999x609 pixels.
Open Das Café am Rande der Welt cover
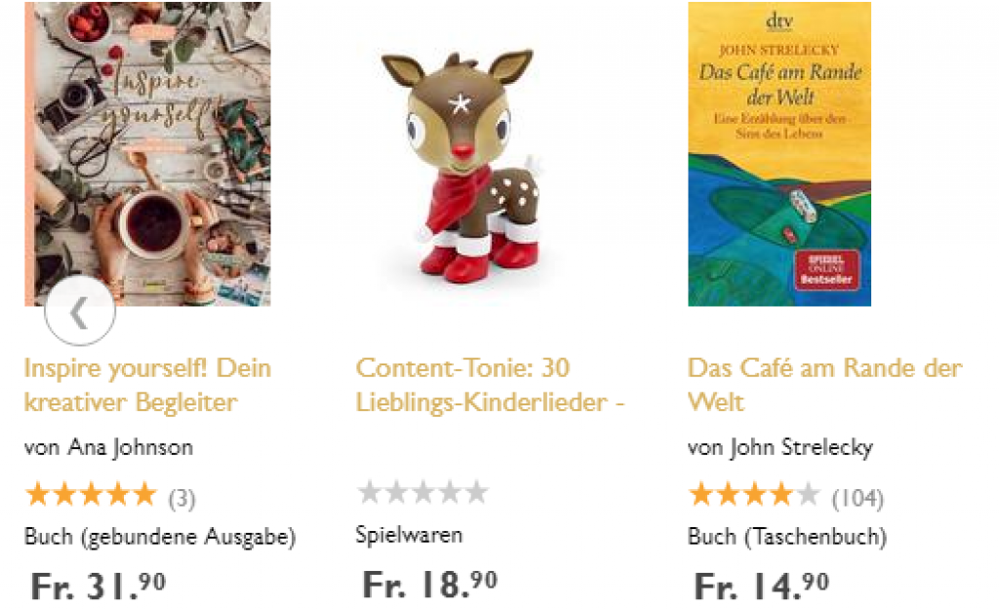tap(779, 154)
